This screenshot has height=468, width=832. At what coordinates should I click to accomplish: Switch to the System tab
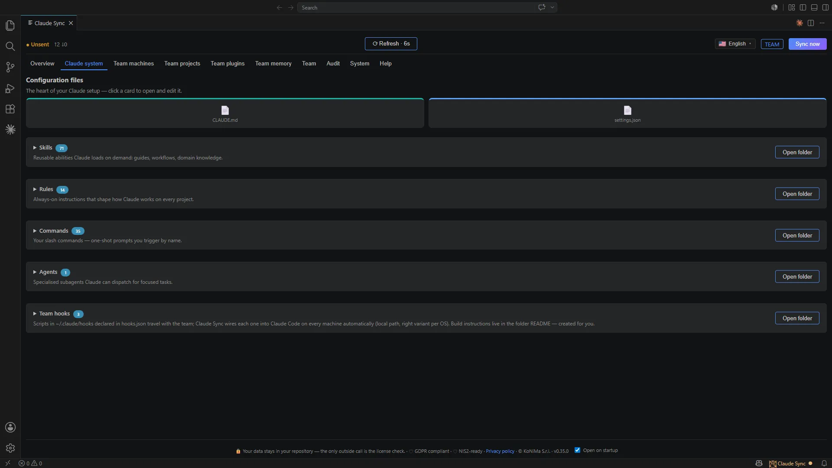point(360,63)
